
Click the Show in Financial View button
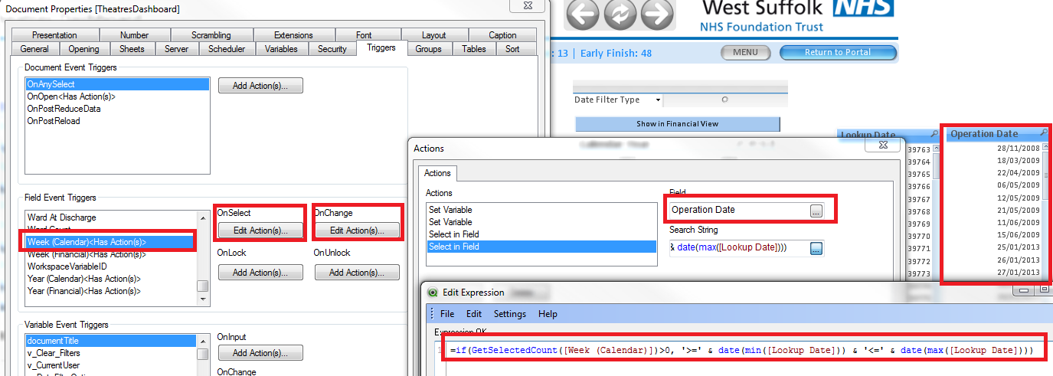[677, 123]
